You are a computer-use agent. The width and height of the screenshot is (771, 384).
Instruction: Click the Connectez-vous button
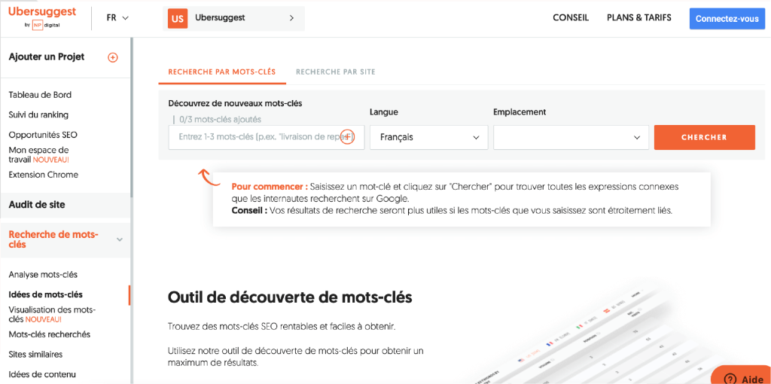pyautogui.click(x=727, y=19)
